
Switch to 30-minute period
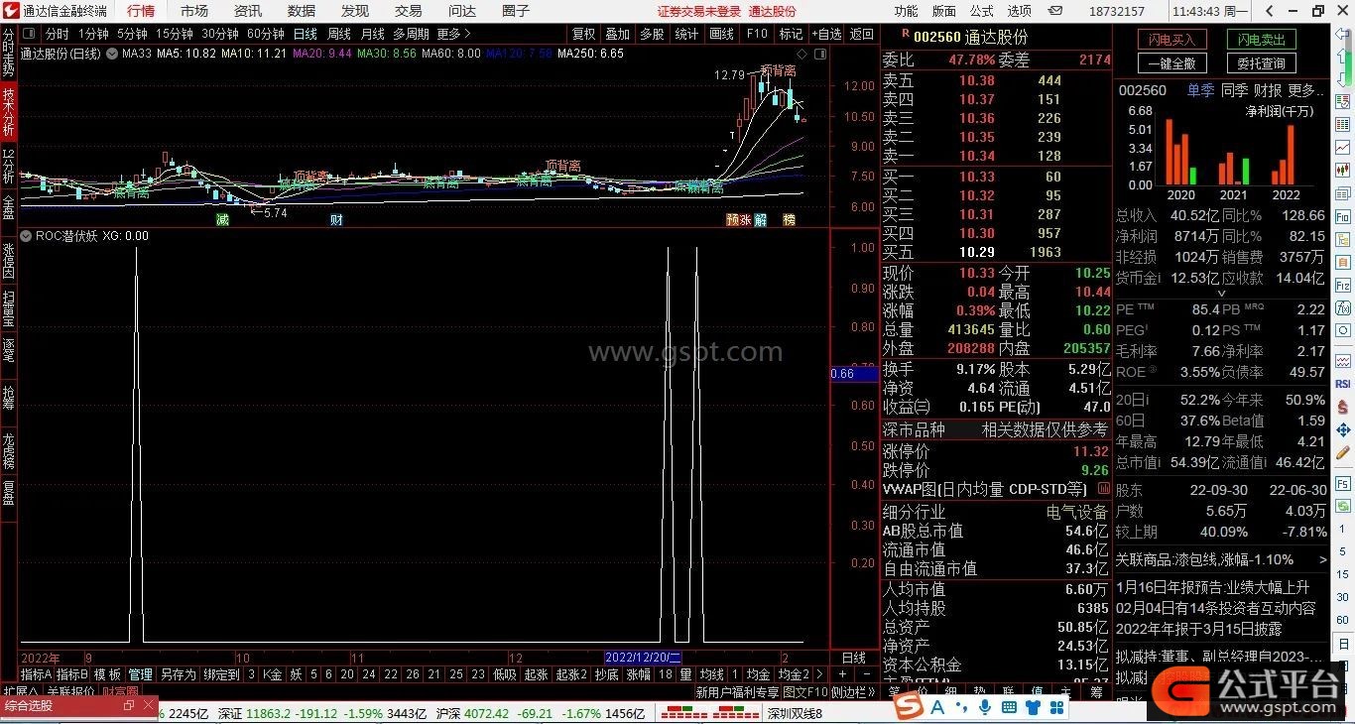pyautogui.click(x=219, y=34)
